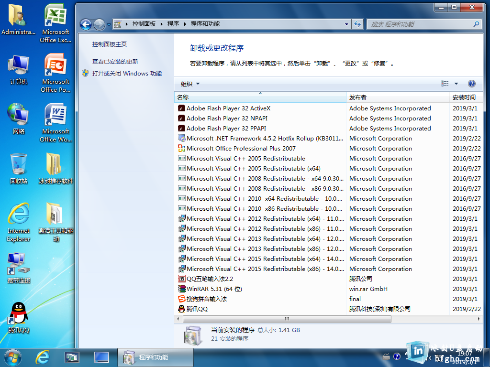
Task: Select the QQ五笔输入法2.2 program icon
Action: [x=181, y=279]
